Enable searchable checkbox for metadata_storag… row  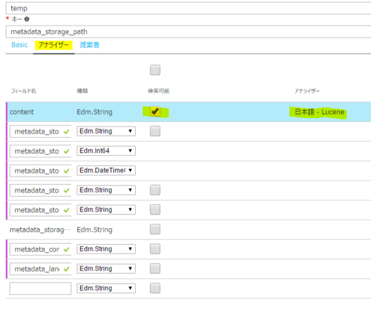tap(155, 230)
